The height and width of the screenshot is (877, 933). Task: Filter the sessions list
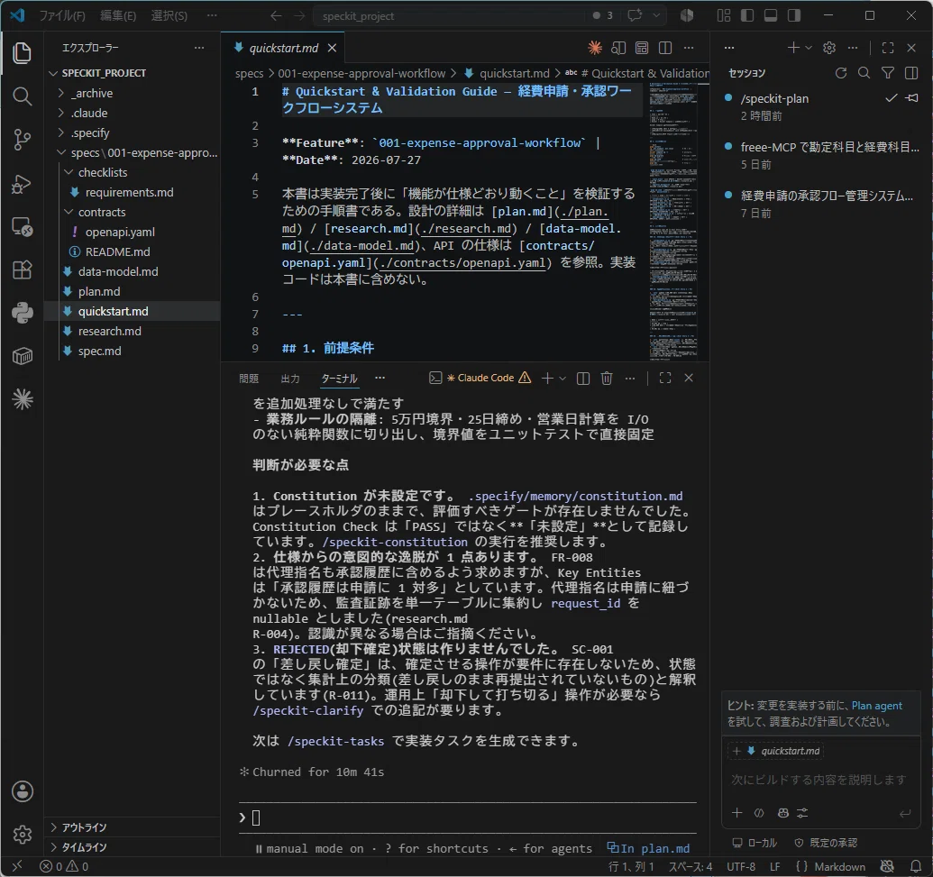click(888, 73)
